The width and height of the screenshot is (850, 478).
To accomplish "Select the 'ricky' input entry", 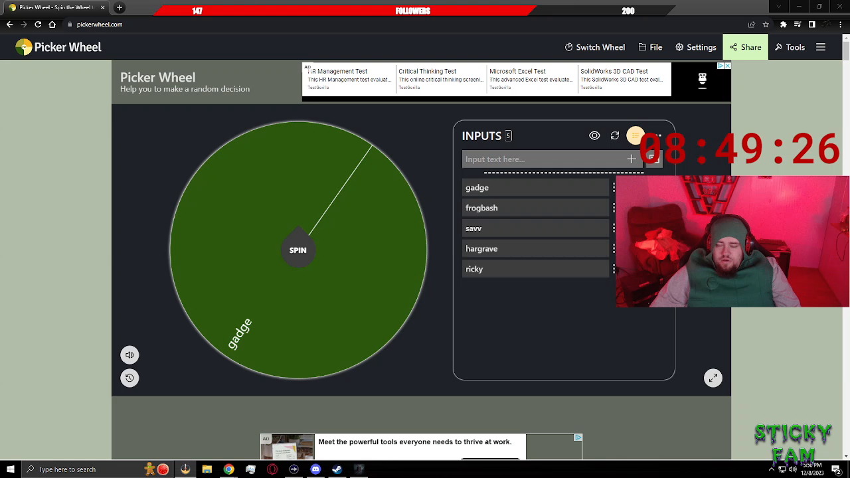I will tap(535, 269).
